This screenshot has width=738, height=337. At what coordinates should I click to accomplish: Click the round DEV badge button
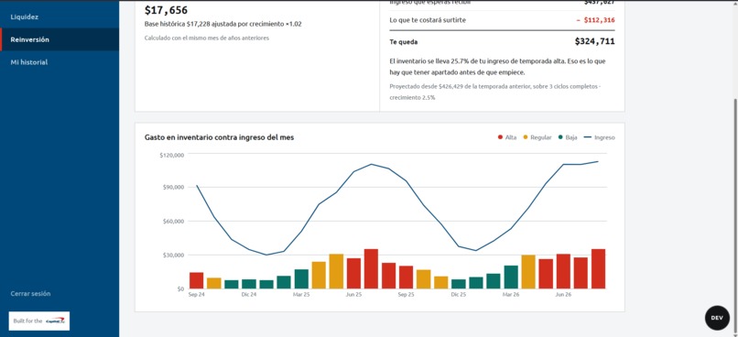coord(717,318)
